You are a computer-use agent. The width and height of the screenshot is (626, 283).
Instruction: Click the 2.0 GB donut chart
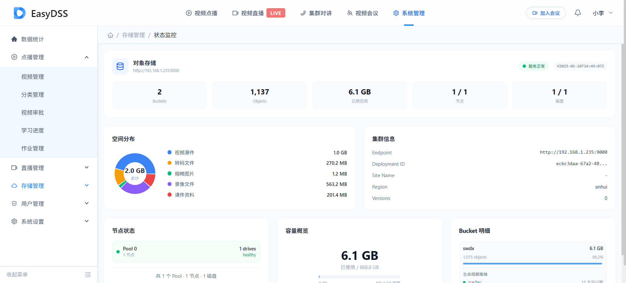(x=135, y=174)
